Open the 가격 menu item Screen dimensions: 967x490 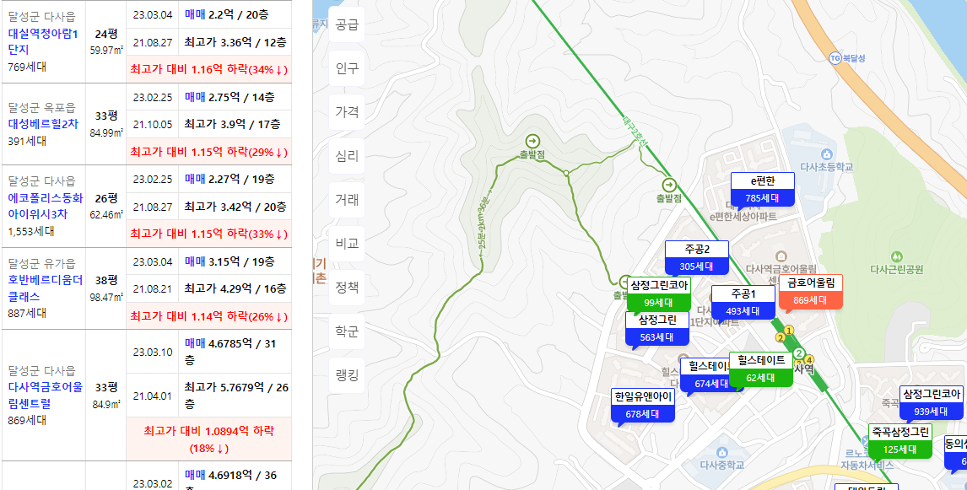pos(347,112)
